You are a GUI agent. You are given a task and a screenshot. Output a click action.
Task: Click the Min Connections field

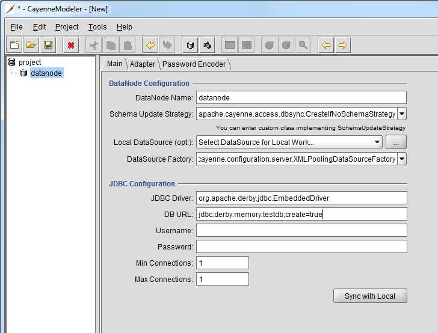click(x=223, y=263)
